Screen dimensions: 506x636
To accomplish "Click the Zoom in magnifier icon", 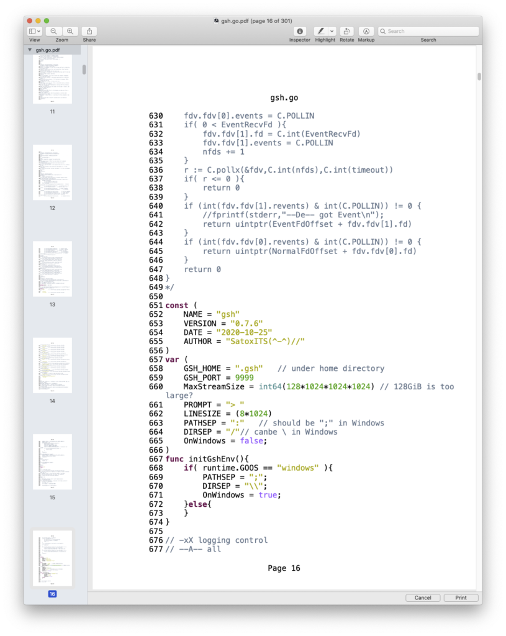I will [x=70, y=31].
